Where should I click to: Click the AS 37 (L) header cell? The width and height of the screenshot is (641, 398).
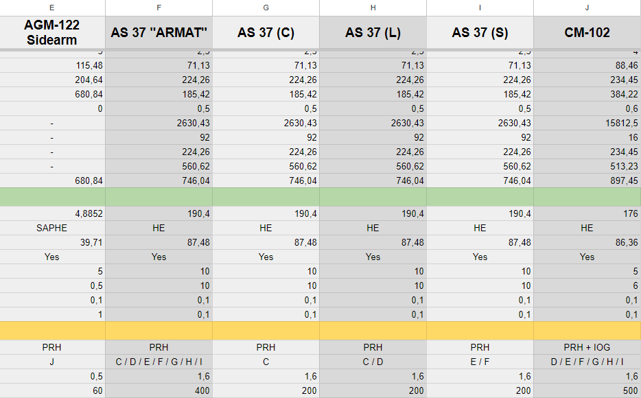(373, 33)
